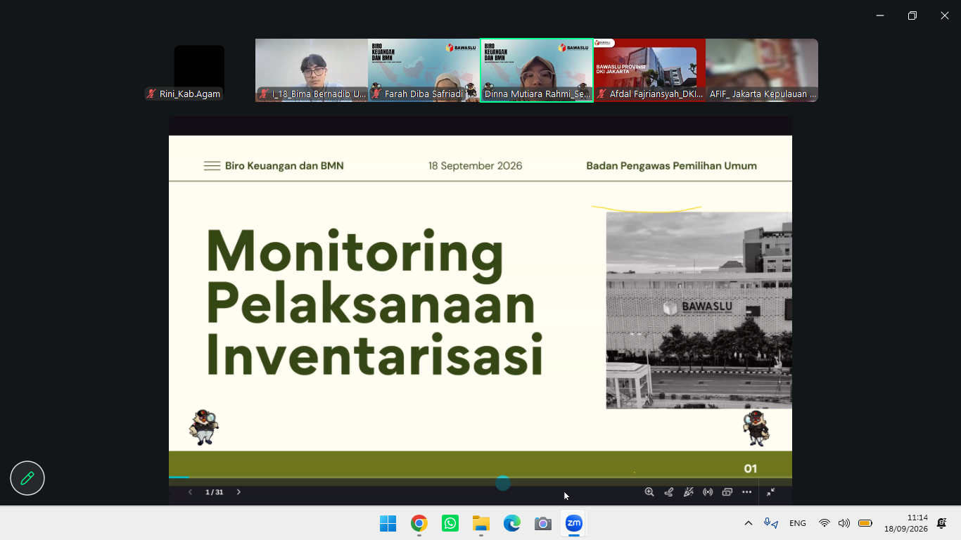Screen dimensions: 961x540
Task: Select the annotate pen icon in slide toolbar
Action: (669, 492)
